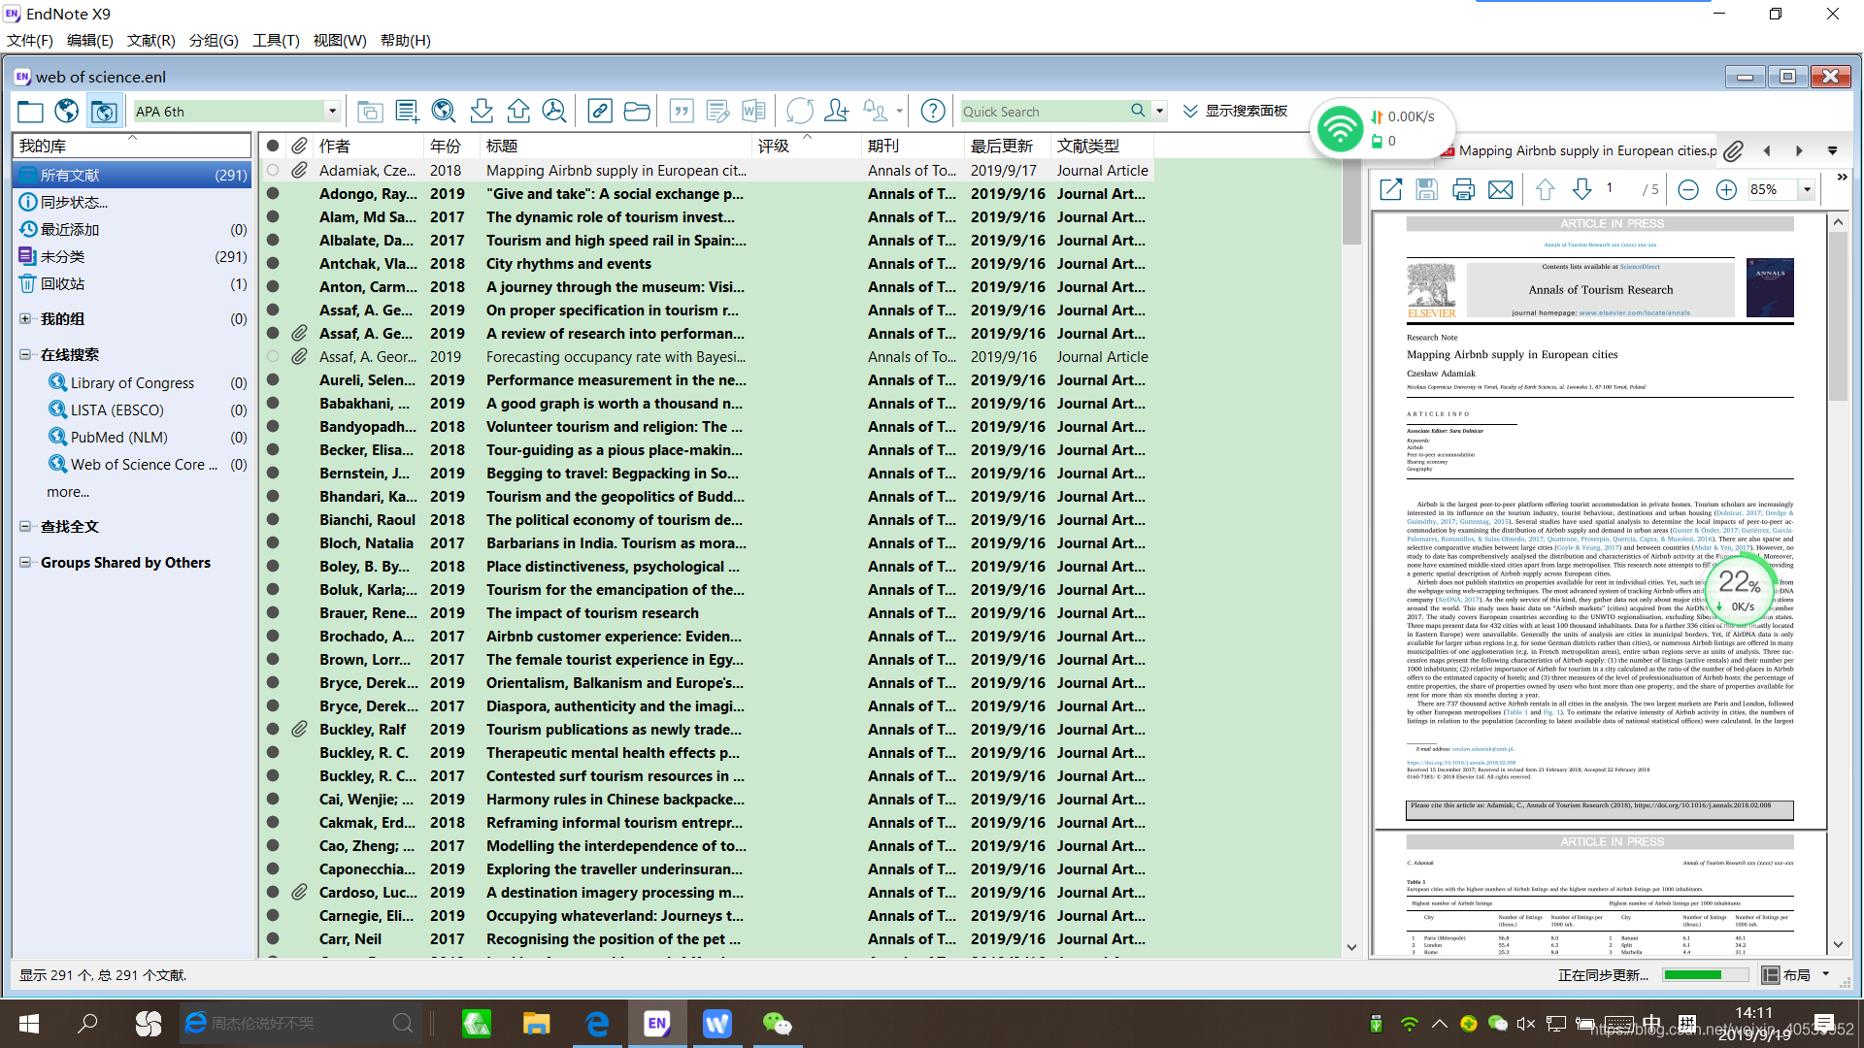Toggle read status dot for Bianchi, Raoul

click(x=273, y=520)
